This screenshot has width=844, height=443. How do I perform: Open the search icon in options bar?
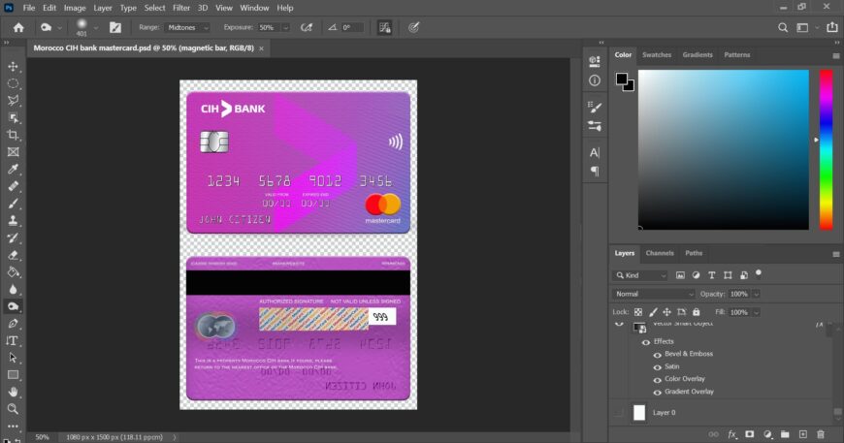click(x=783, y=27)
